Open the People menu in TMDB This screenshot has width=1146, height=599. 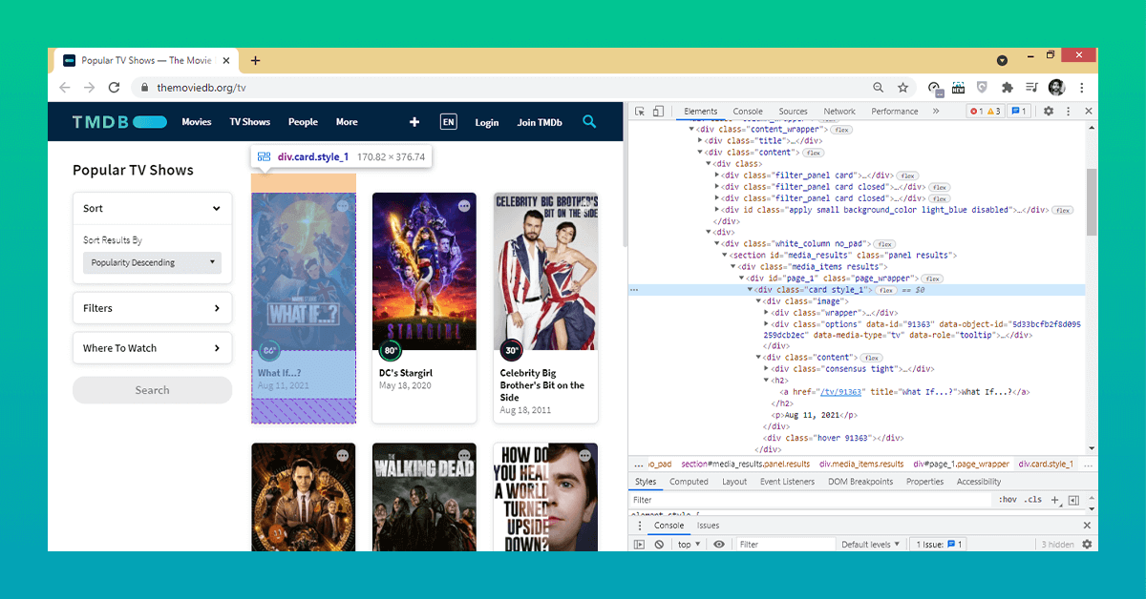[303, 122]
